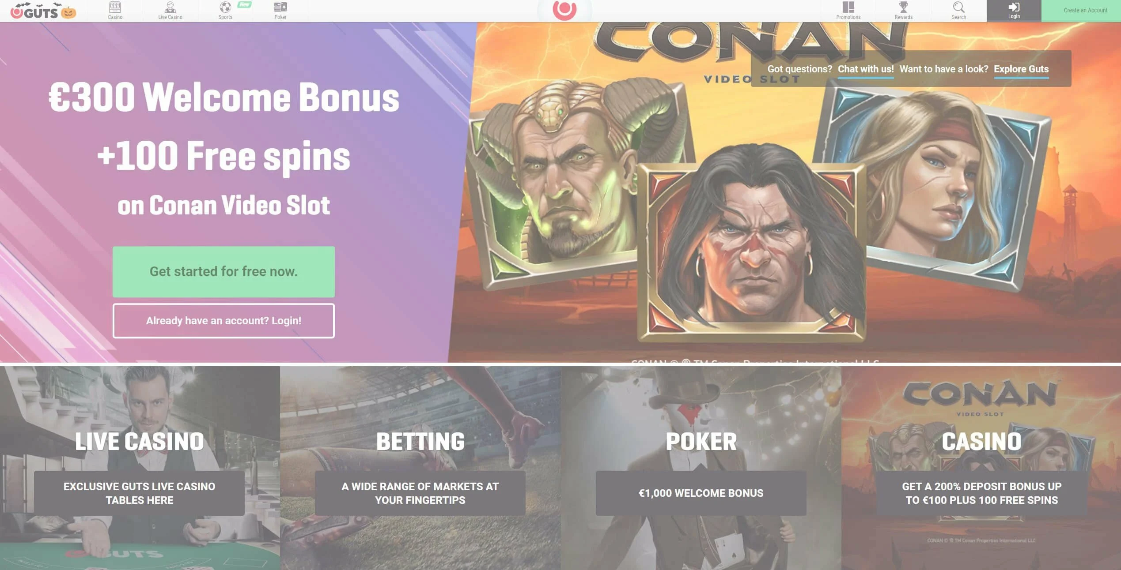Open the Live Casino promo tile

click(140, 468)
